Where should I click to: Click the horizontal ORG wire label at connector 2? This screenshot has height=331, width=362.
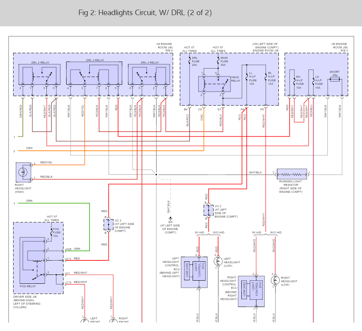click(29, 148)
